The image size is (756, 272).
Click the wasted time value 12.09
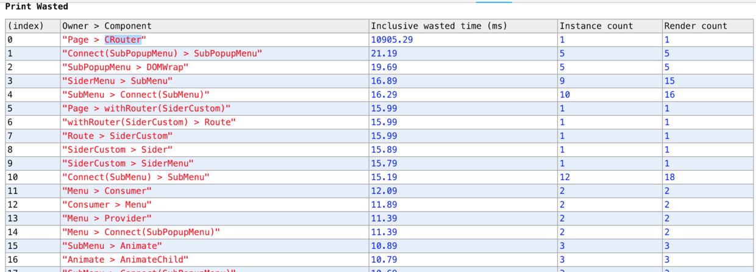384,191
